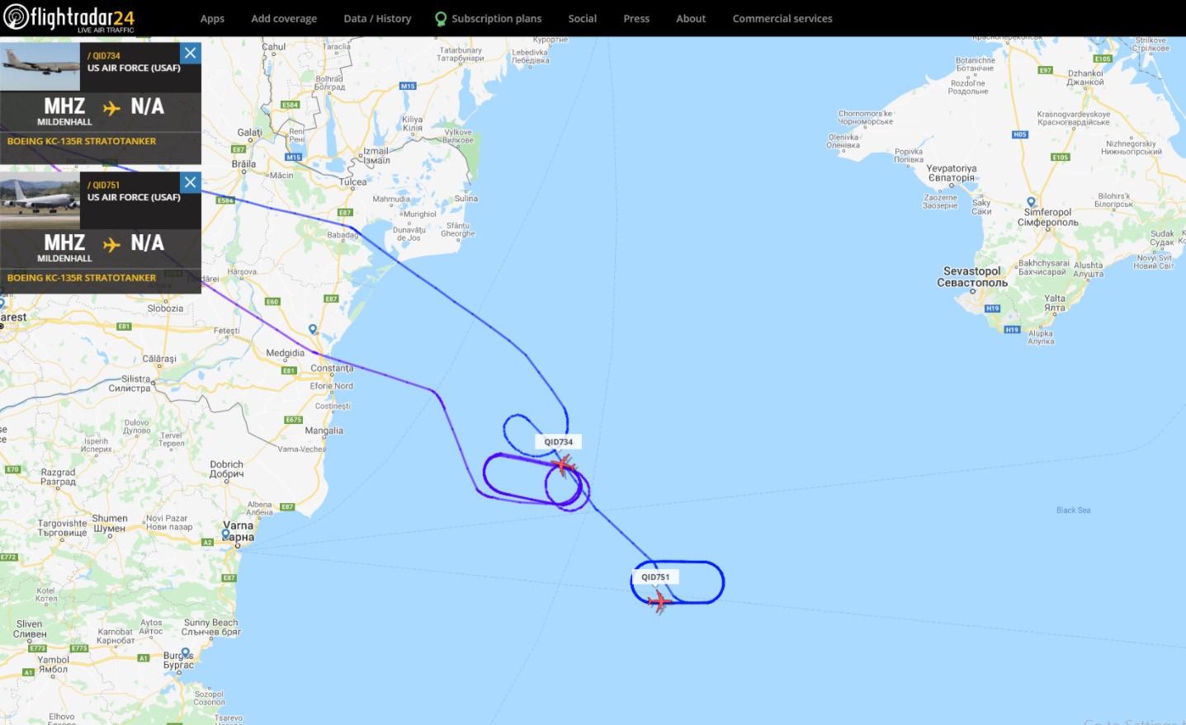Open Commercial services link
This screenshot has width=1186, height=725.
(782, 19)
